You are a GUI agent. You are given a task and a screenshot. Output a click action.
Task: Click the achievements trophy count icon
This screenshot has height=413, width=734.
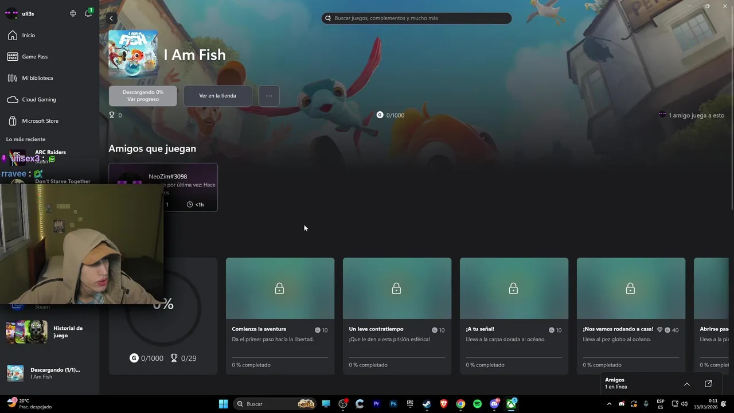[112, 115]
